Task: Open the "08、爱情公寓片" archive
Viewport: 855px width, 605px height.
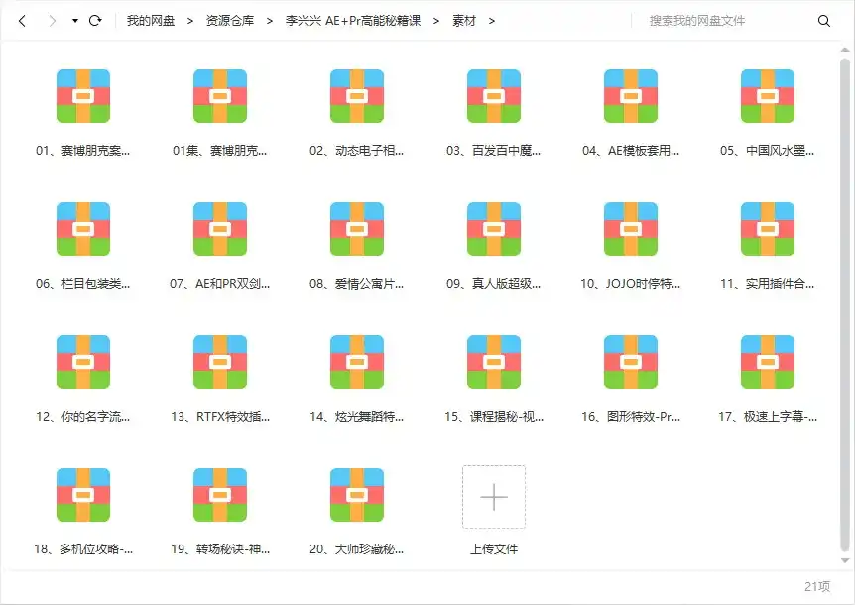Action: point(355,228)
